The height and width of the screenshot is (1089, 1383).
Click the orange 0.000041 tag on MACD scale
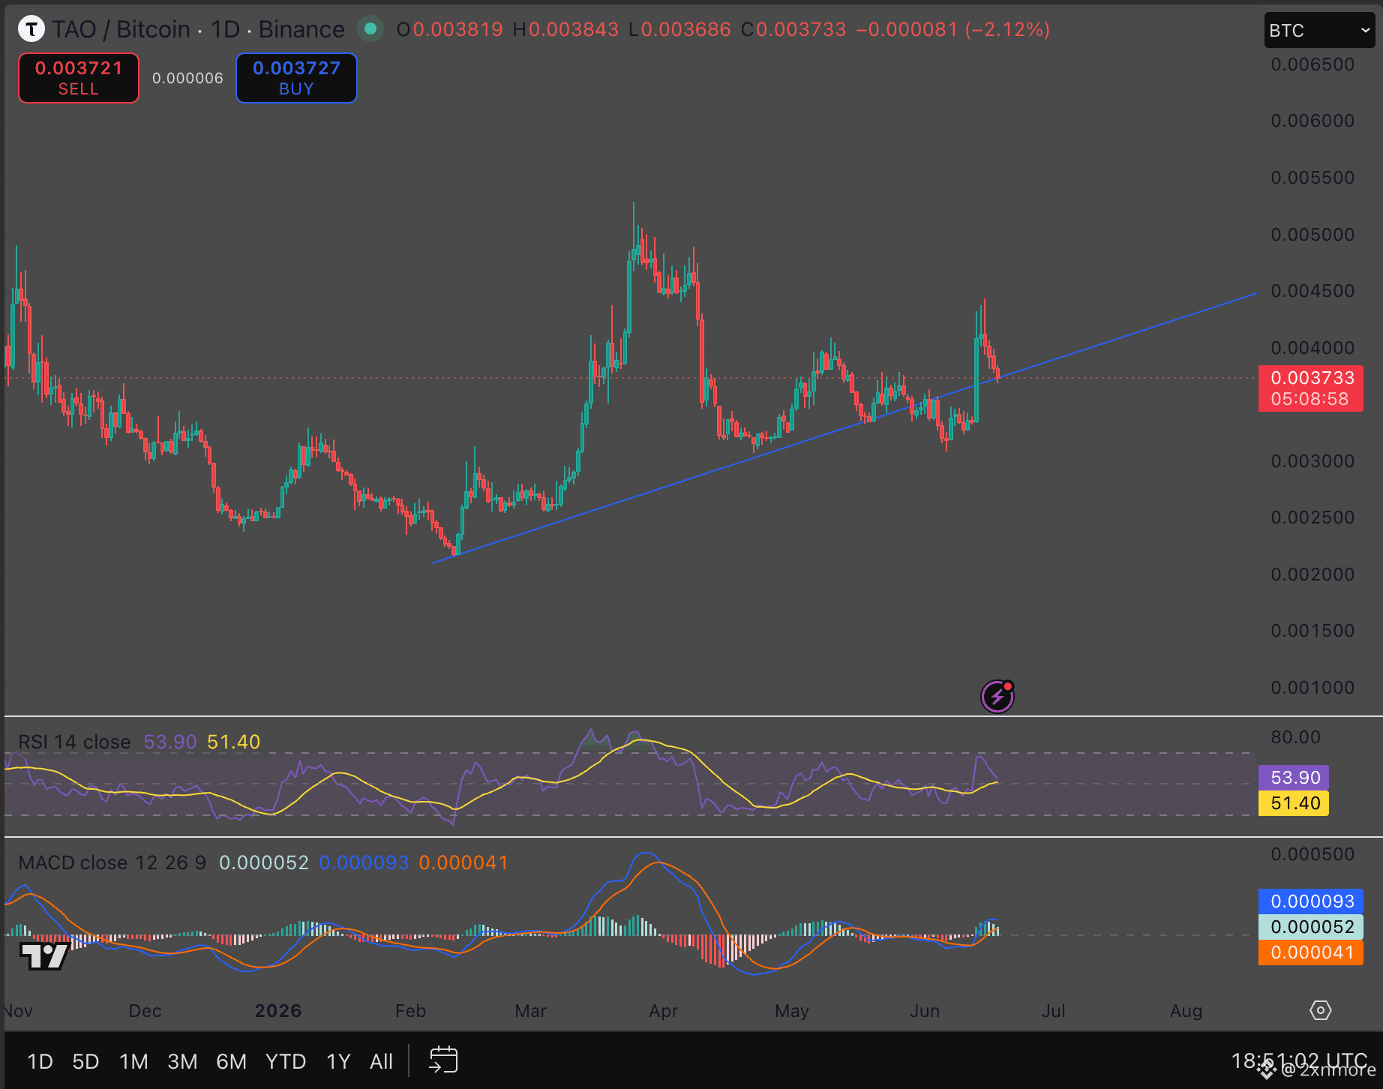1311,952
